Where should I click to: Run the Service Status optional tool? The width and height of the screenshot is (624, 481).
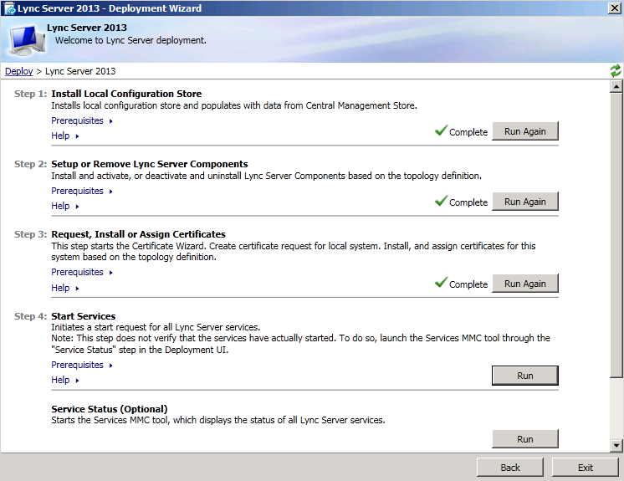[525, 439]
